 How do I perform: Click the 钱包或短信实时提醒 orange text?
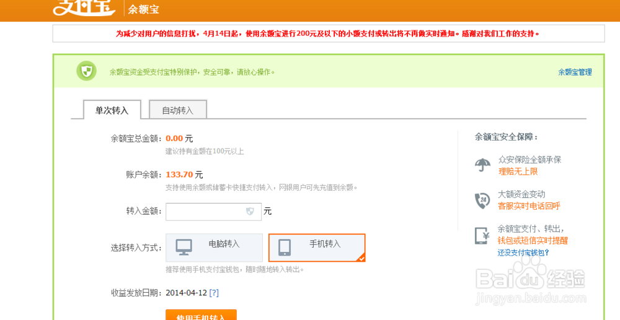pyautogui.click(x=533, y=240)
